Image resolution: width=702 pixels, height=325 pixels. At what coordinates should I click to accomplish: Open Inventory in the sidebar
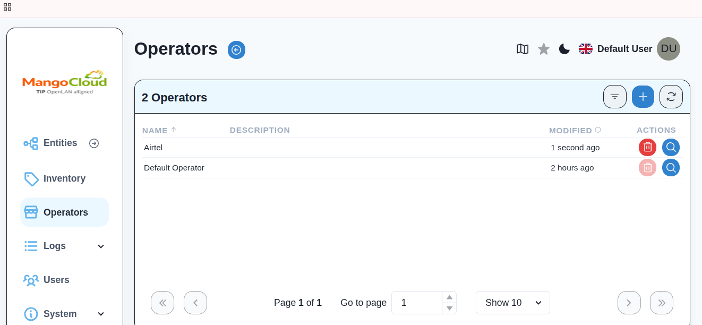pos(64,178)
